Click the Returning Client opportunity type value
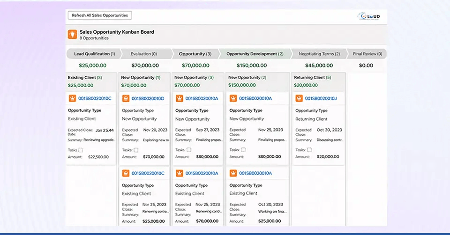Viewport: 450px width, 235px height. click(x=311, y=119)
